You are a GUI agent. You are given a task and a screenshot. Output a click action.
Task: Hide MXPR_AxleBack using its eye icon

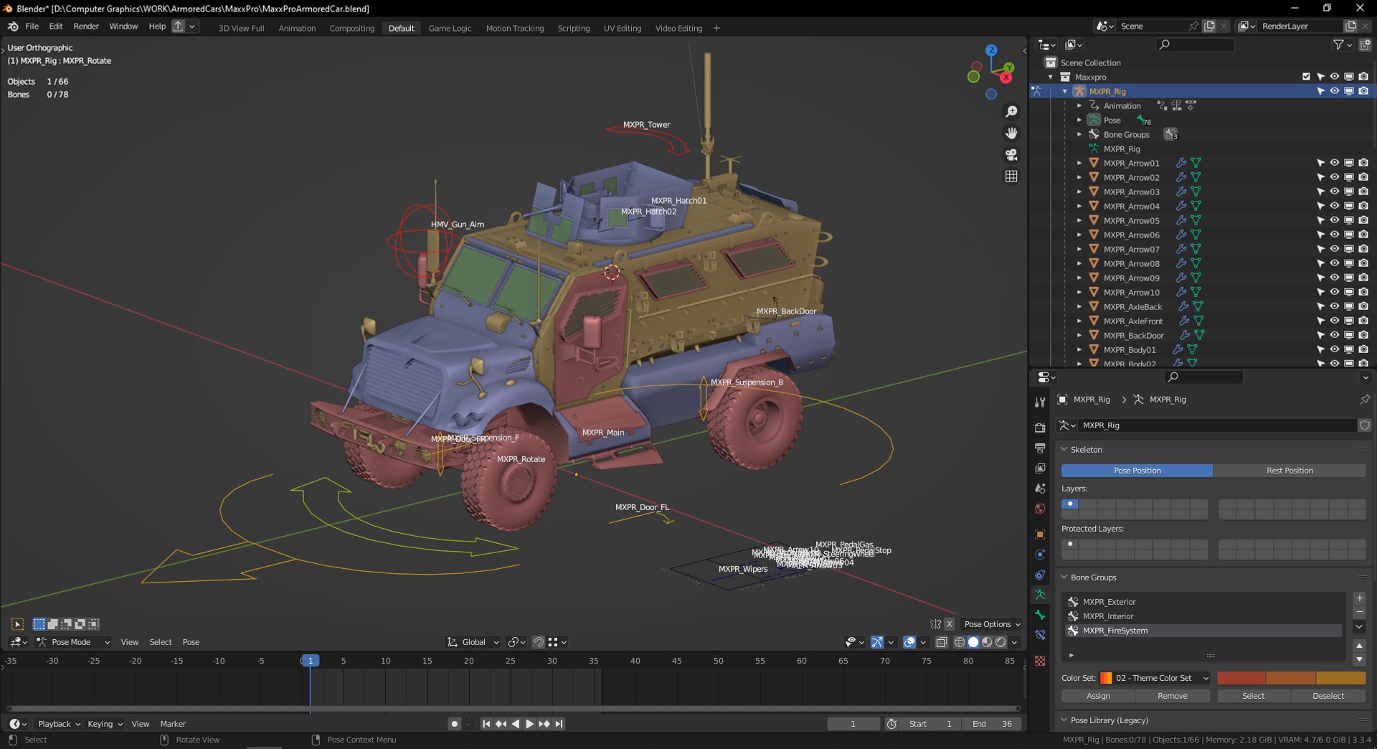point(1335,306)
